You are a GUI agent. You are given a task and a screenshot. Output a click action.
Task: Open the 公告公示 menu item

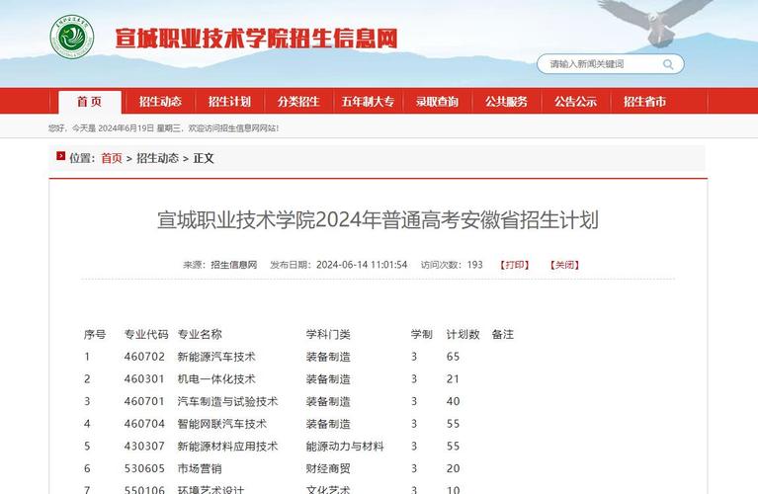[x=575, y=102]
